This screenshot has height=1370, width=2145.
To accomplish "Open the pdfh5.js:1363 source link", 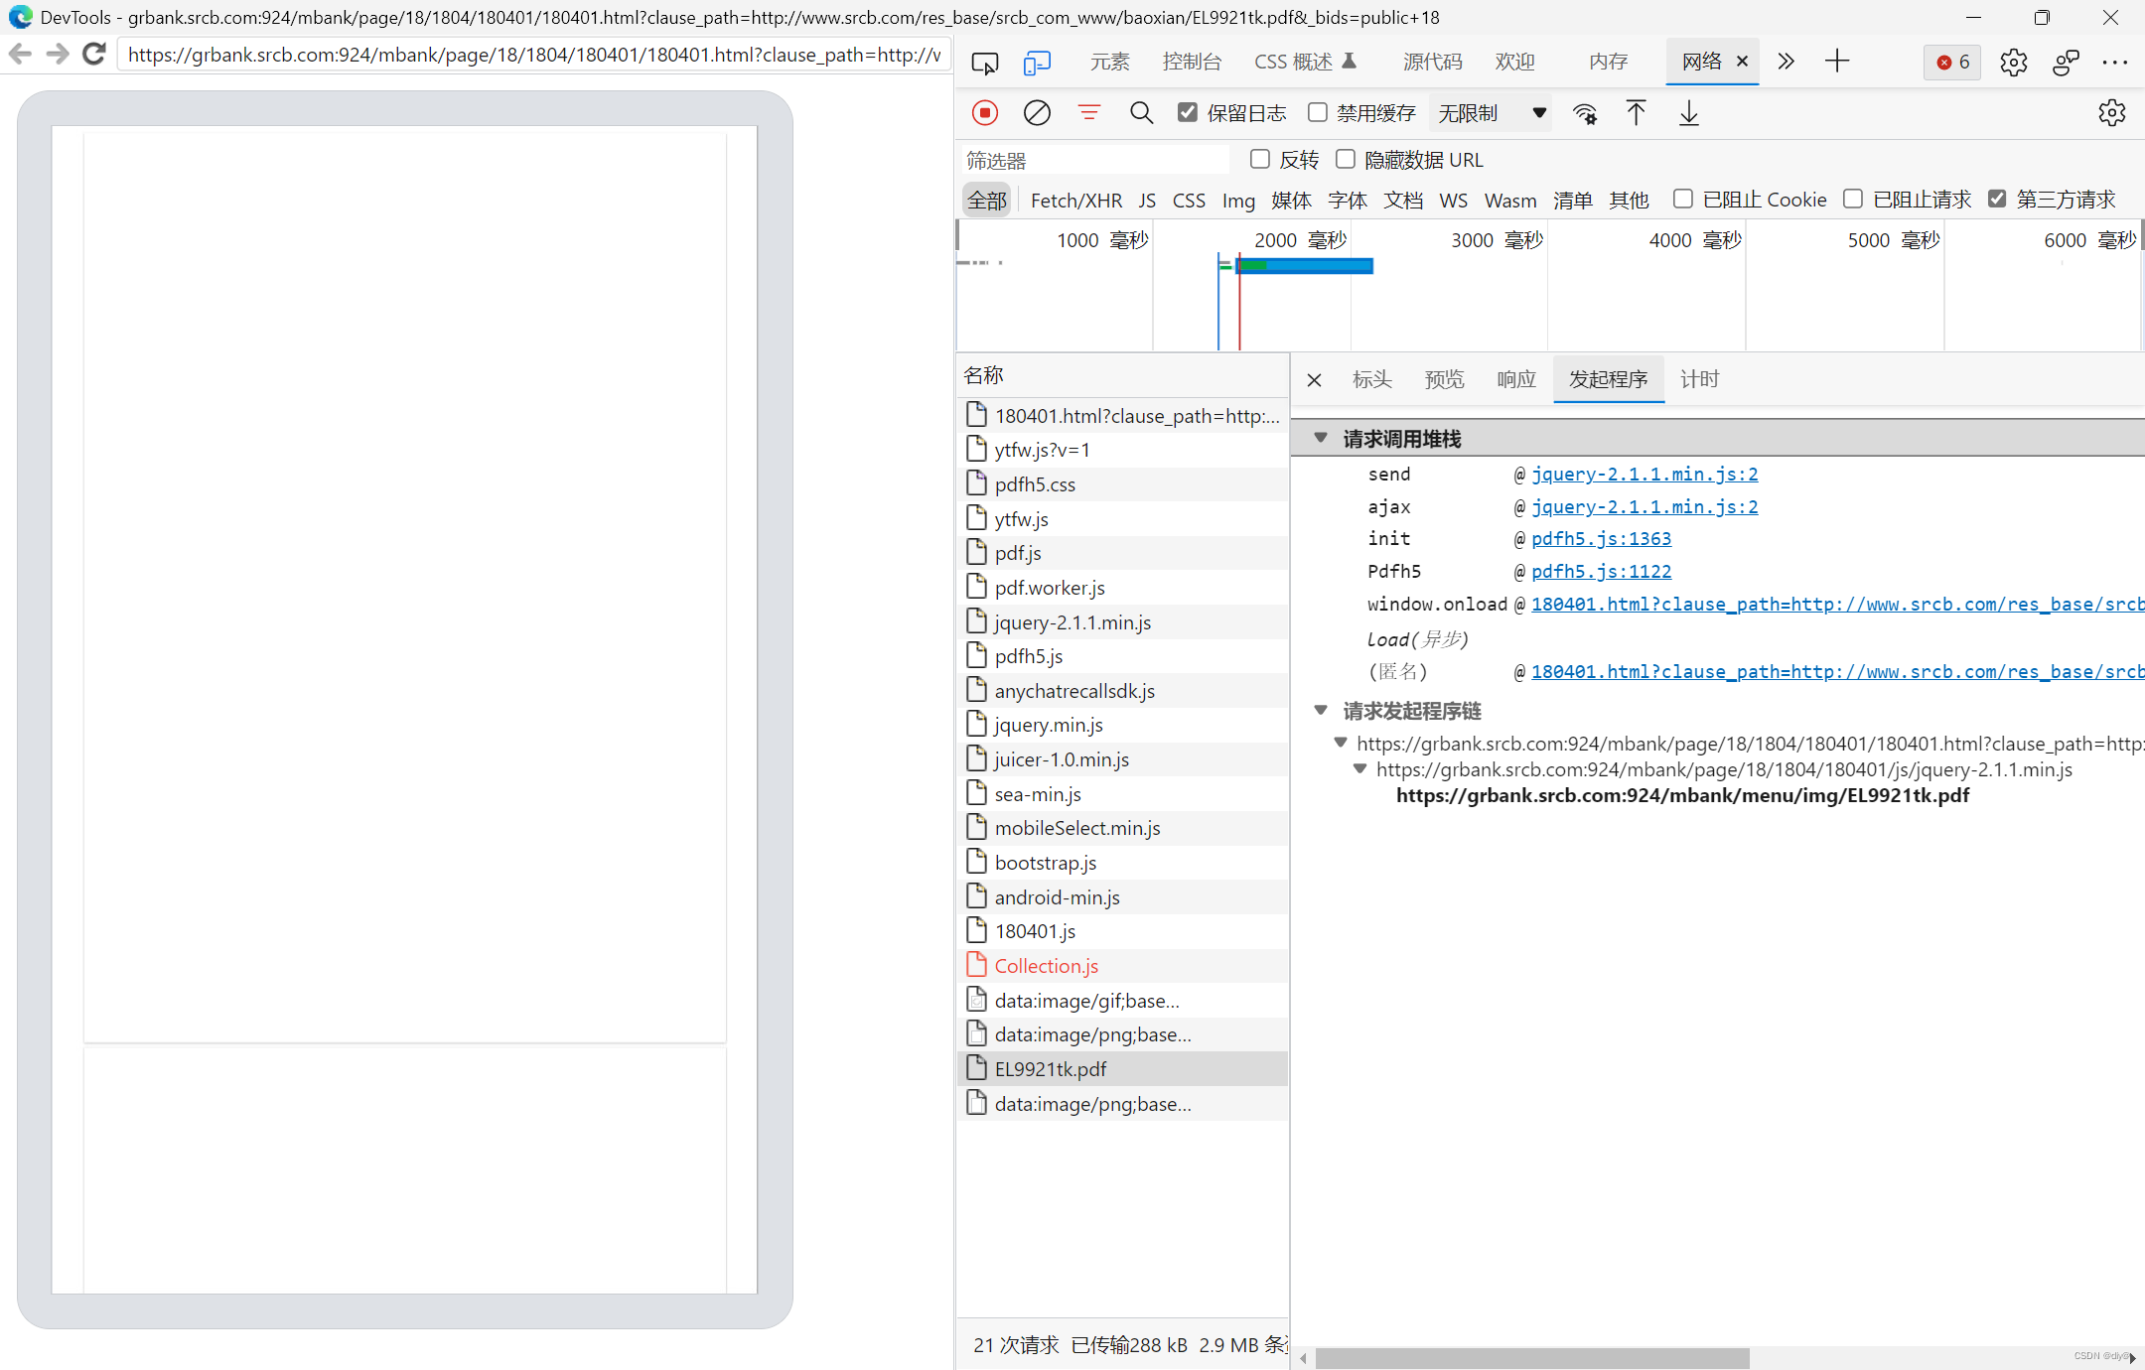I will pos(1601,538).
